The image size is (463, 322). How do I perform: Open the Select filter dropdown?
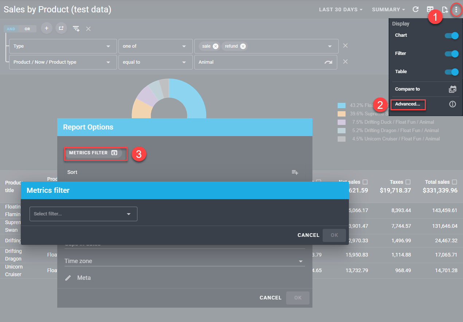[83, 214]
